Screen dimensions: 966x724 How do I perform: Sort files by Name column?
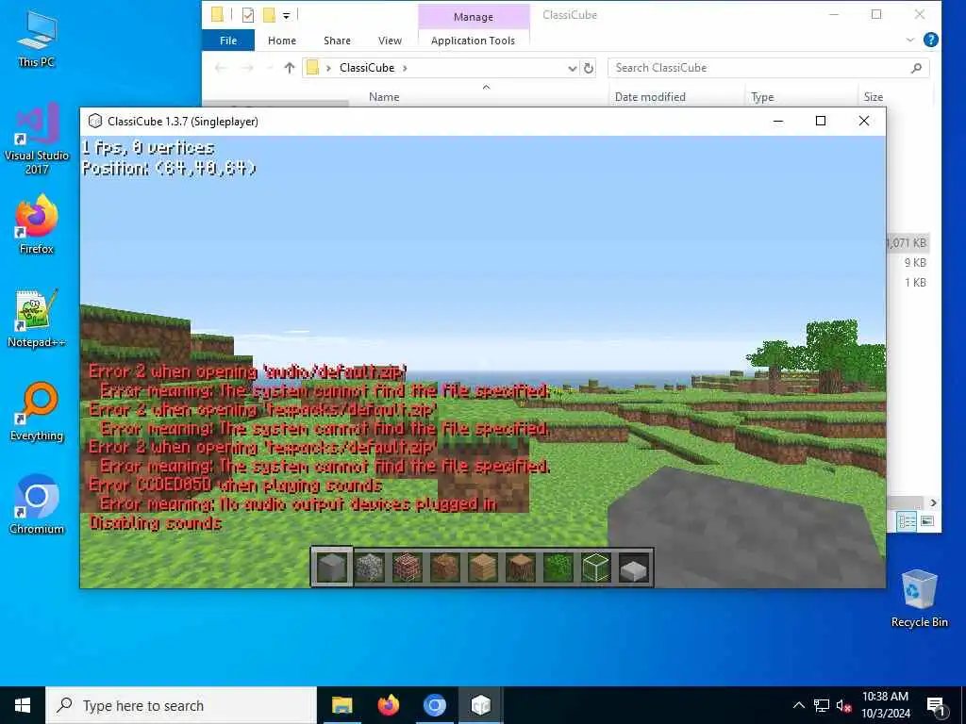pyautogui.click(x=384, y=97)
